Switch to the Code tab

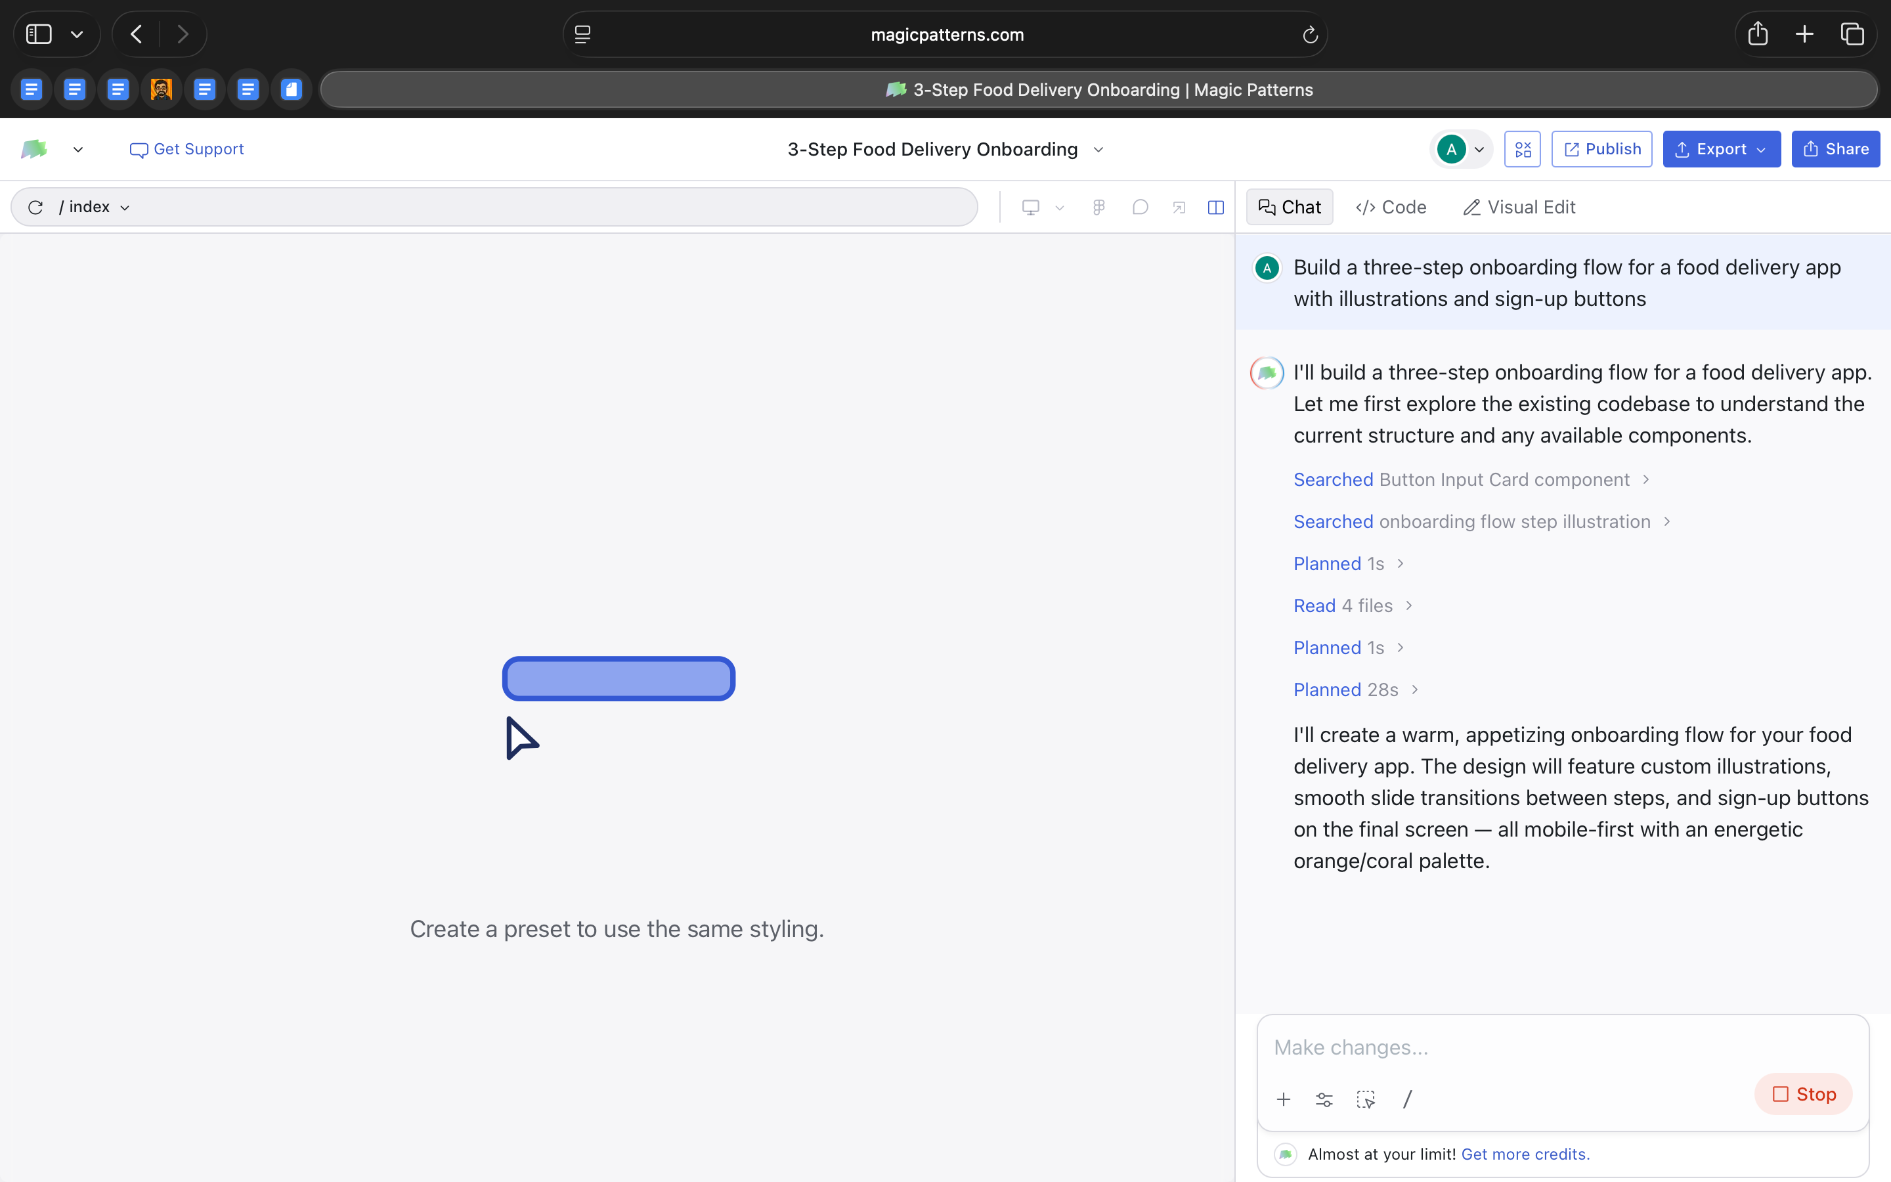coord(1391,207)
